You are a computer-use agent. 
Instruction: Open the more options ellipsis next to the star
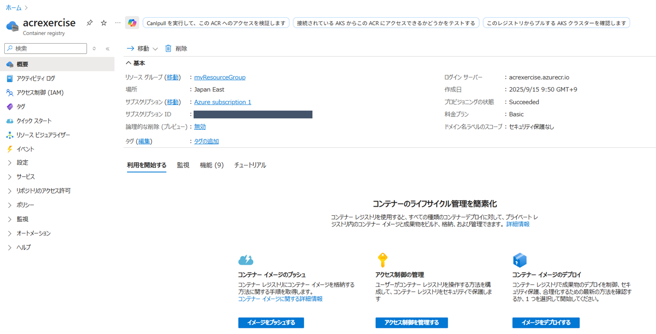(x=118, y=23)
